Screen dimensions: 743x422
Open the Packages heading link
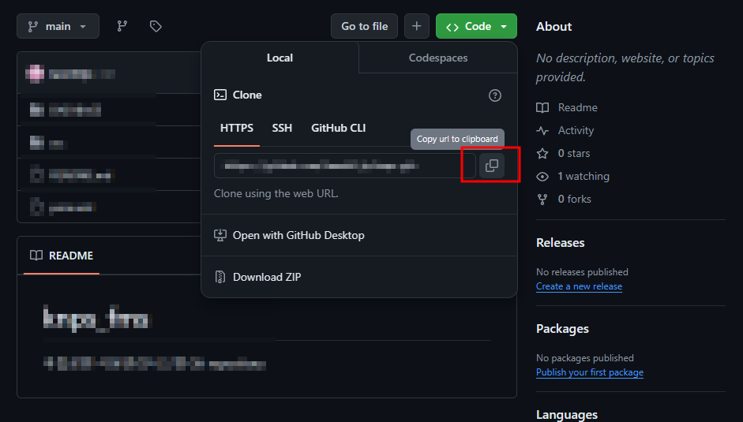pyautogui.click(x=562, y=329)
